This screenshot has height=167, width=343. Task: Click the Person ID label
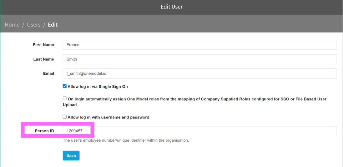coord(44,131)
